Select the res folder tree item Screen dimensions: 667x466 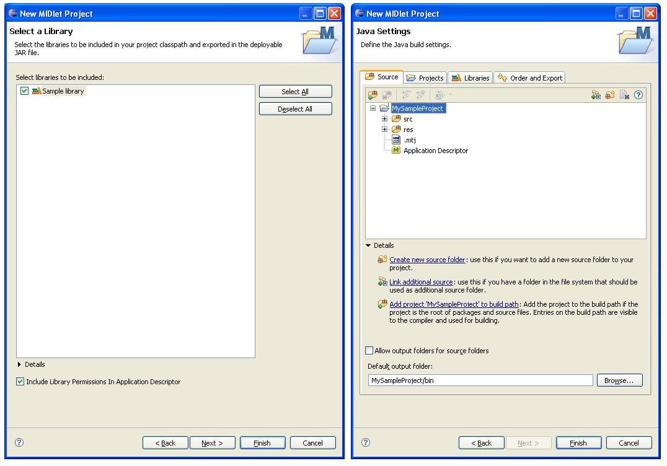pyautogui.click(x=408, y=130)
